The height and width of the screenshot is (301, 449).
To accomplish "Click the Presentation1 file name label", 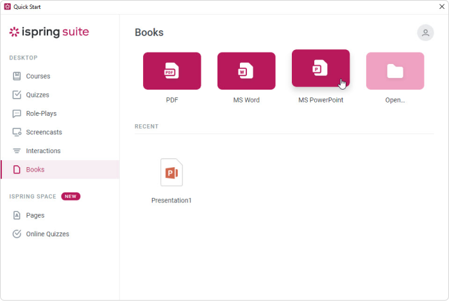I will 171,200.
